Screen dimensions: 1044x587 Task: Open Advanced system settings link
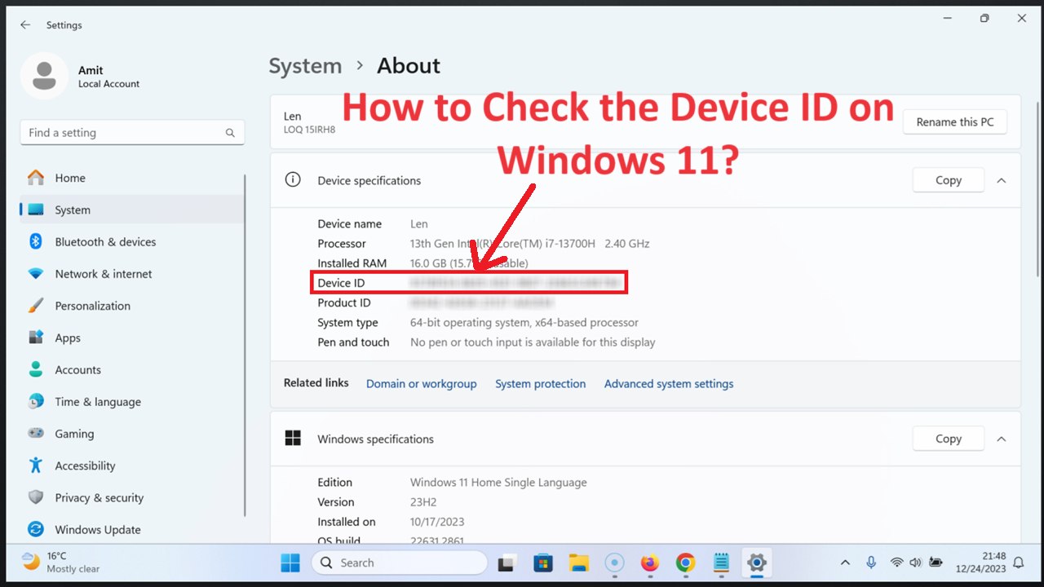pos(669,383)
